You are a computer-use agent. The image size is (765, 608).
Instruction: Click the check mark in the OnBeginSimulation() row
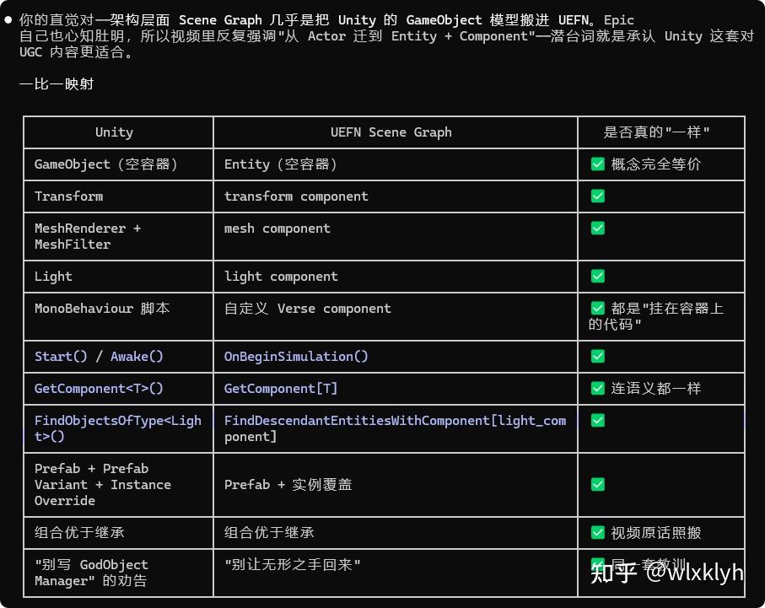(598, 356)
